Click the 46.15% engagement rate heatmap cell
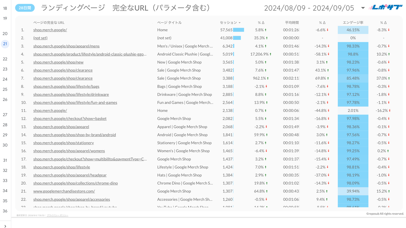 (353, 30)
